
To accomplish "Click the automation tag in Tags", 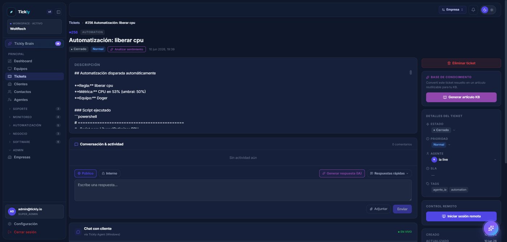I will click(x=459, y=190).
